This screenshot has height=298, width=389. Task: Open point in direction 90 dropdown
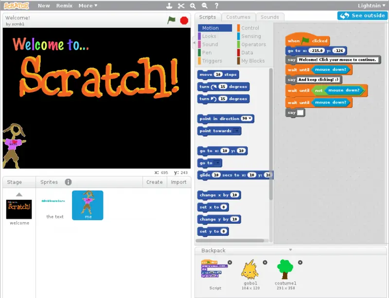[250, 119]
